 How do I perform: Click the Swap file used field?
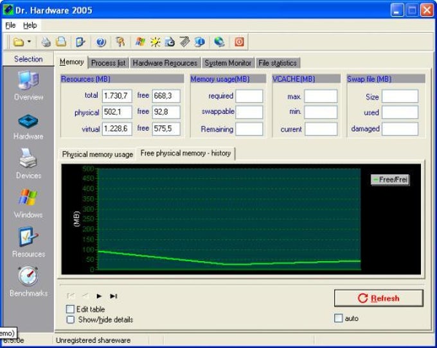pyautogui.click(x=400, y=112)
